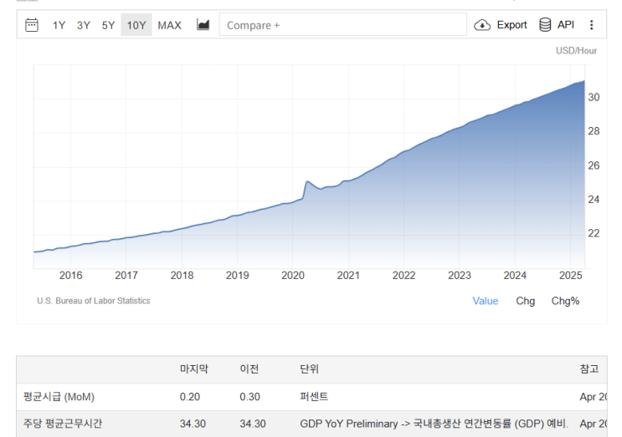
Task: Select the MAX time range
Action: click(169, 25)
